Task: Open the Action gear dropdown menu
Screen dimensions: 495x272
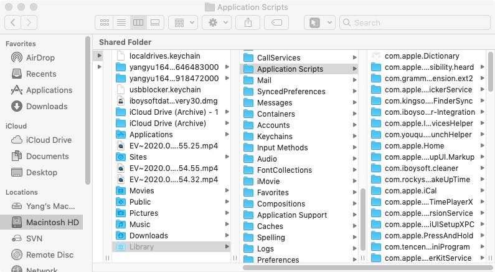Action: [x=218, y=22]
